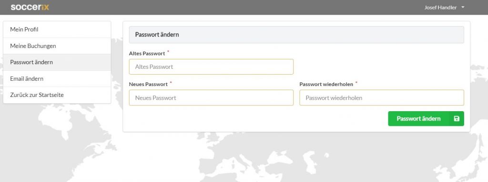488x182 pixels.
Task: Click the Neues Passwort field label
Action: tap(148, 84)
